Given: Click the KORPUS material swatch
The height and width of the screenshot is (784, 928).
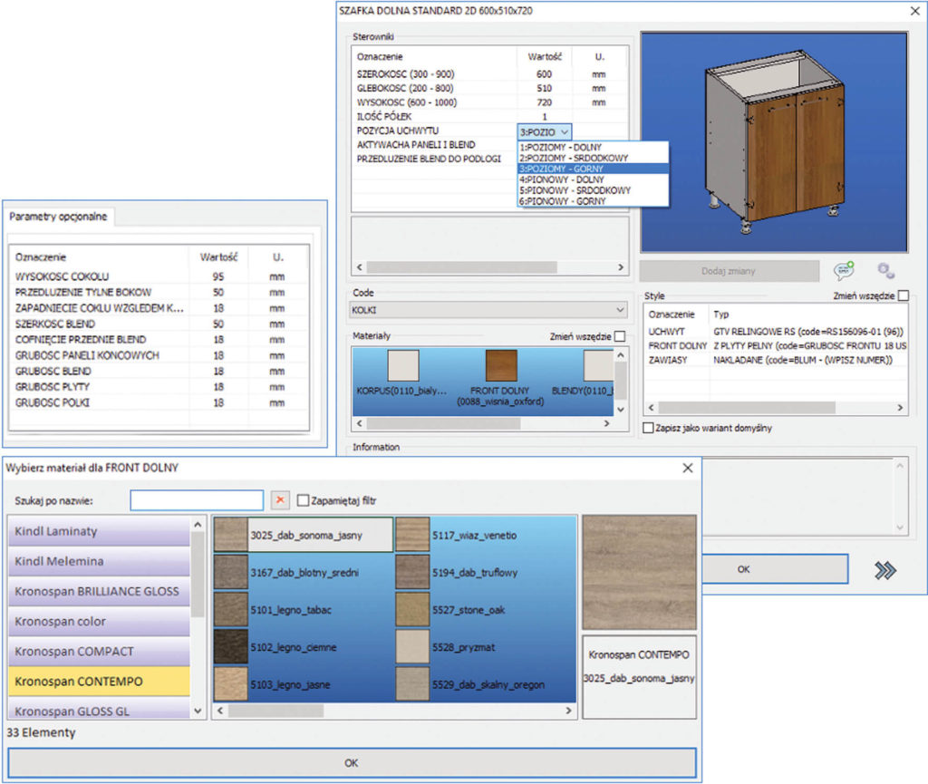Looking at the screenshot, I should tap(403, 365).
